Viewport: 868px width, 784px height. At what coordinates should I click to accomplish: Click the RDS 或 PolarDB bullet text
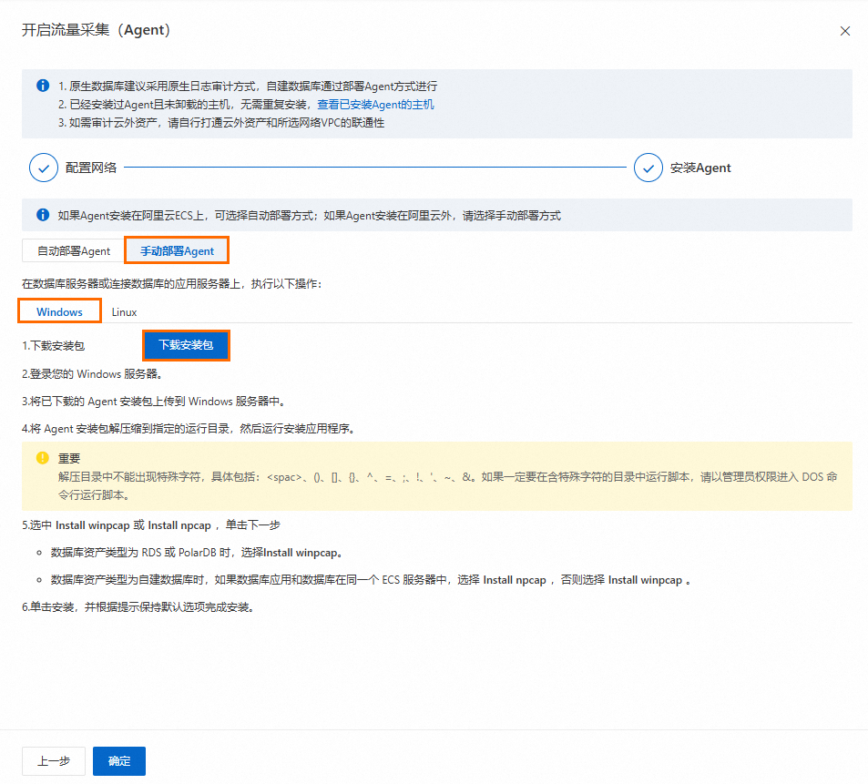pos(198,552)
